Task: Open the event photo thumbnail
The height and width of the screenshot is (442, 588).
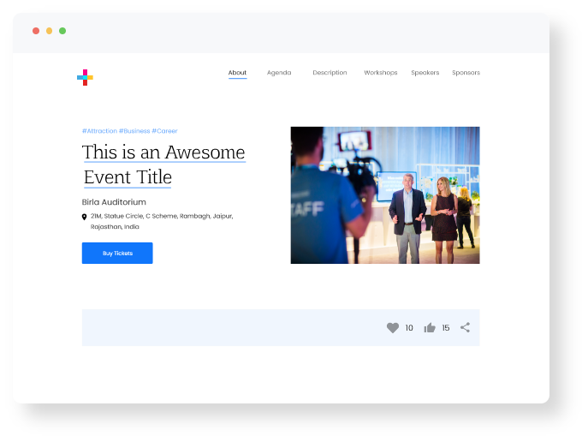Action: pyautogui.click(x=384, y=195)
